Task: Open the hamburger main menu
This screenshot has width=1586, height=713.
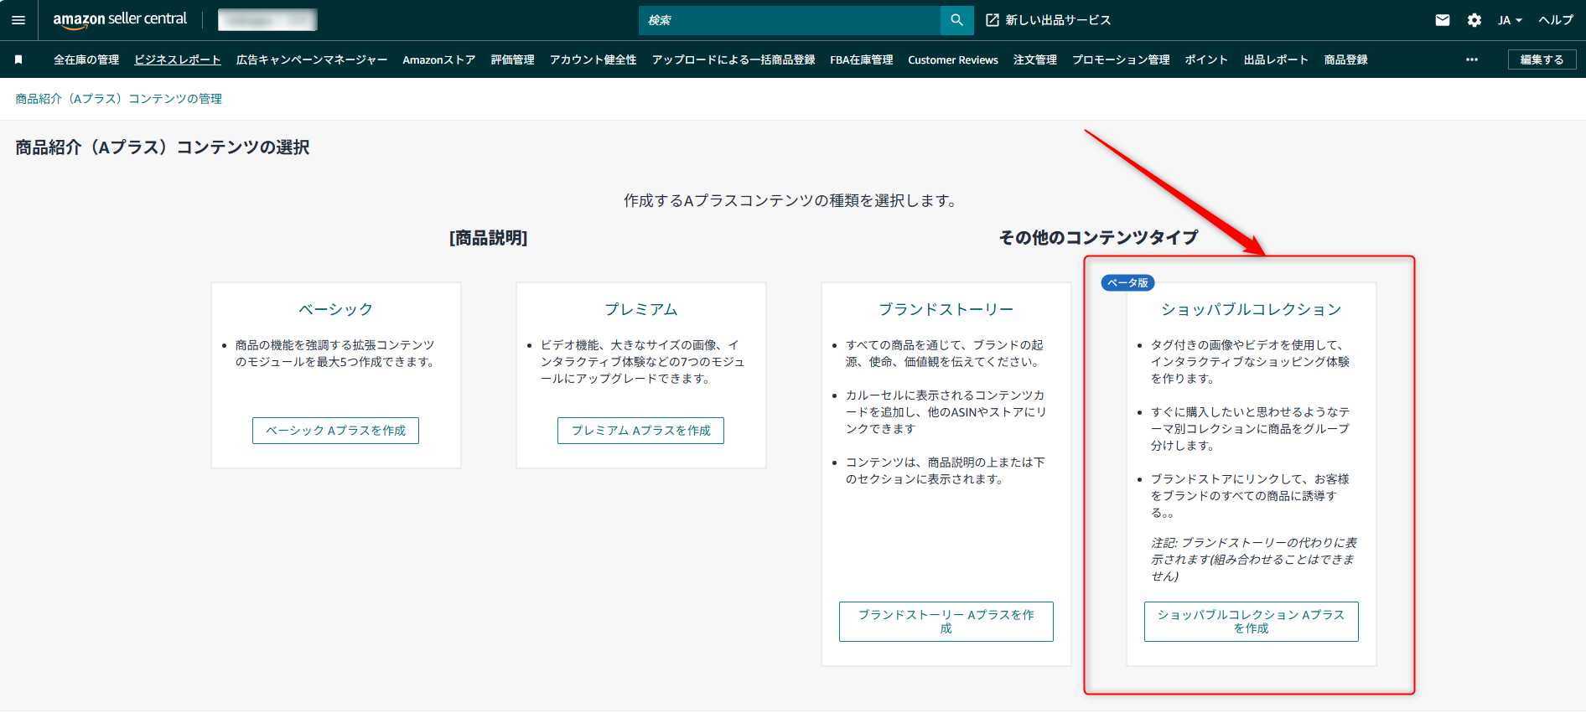Action: (18, 20)
